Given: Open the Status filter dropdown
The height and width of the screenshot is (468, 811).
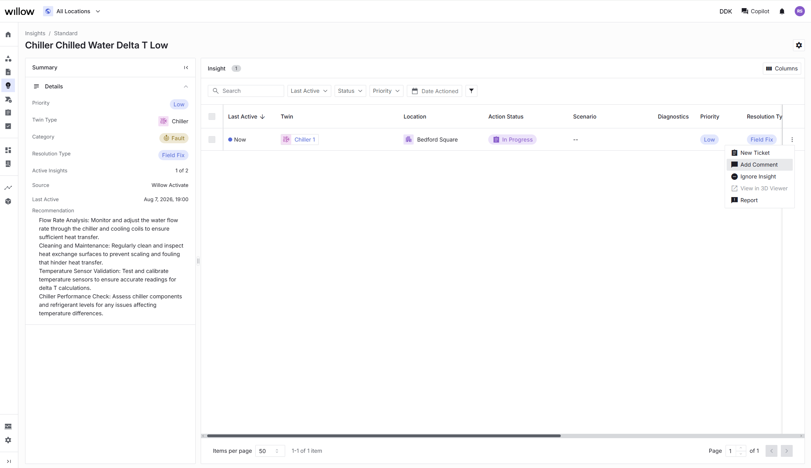Looking at the screenshot, I should (x=350, y=91).
